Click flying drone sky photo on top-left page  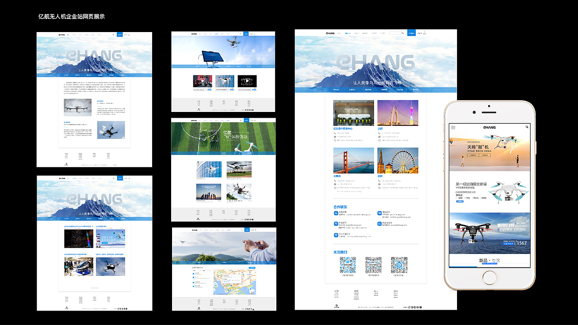(x=111, y=130)
